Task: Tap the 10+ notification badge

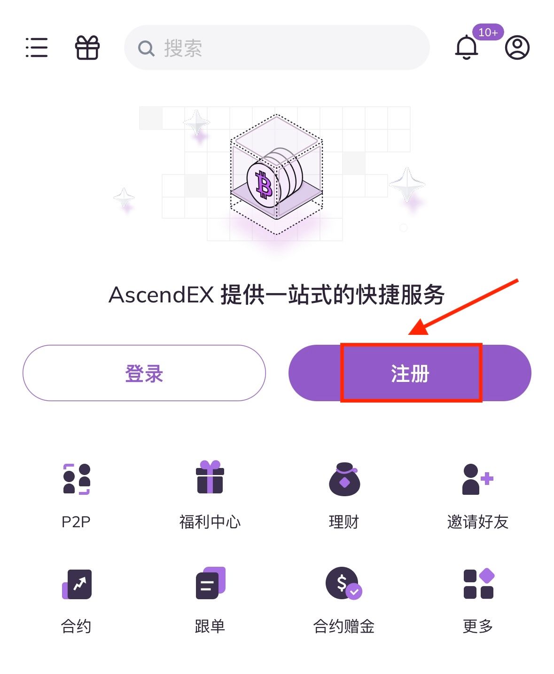Action: coord(488,32)
